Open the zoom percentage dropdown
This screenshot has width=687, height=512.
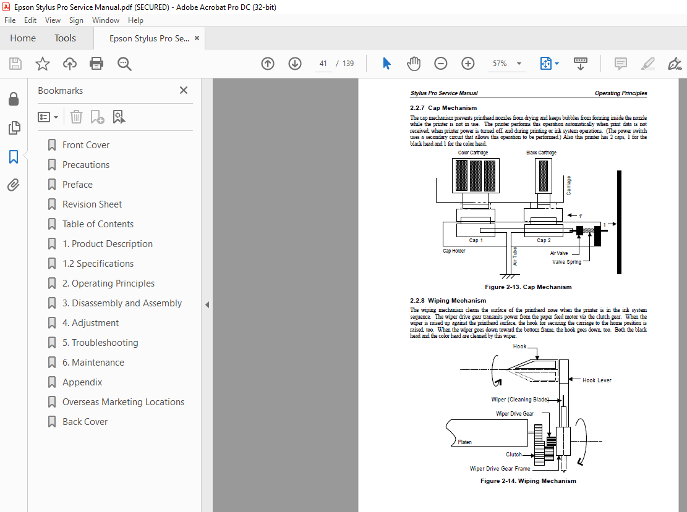518,64
